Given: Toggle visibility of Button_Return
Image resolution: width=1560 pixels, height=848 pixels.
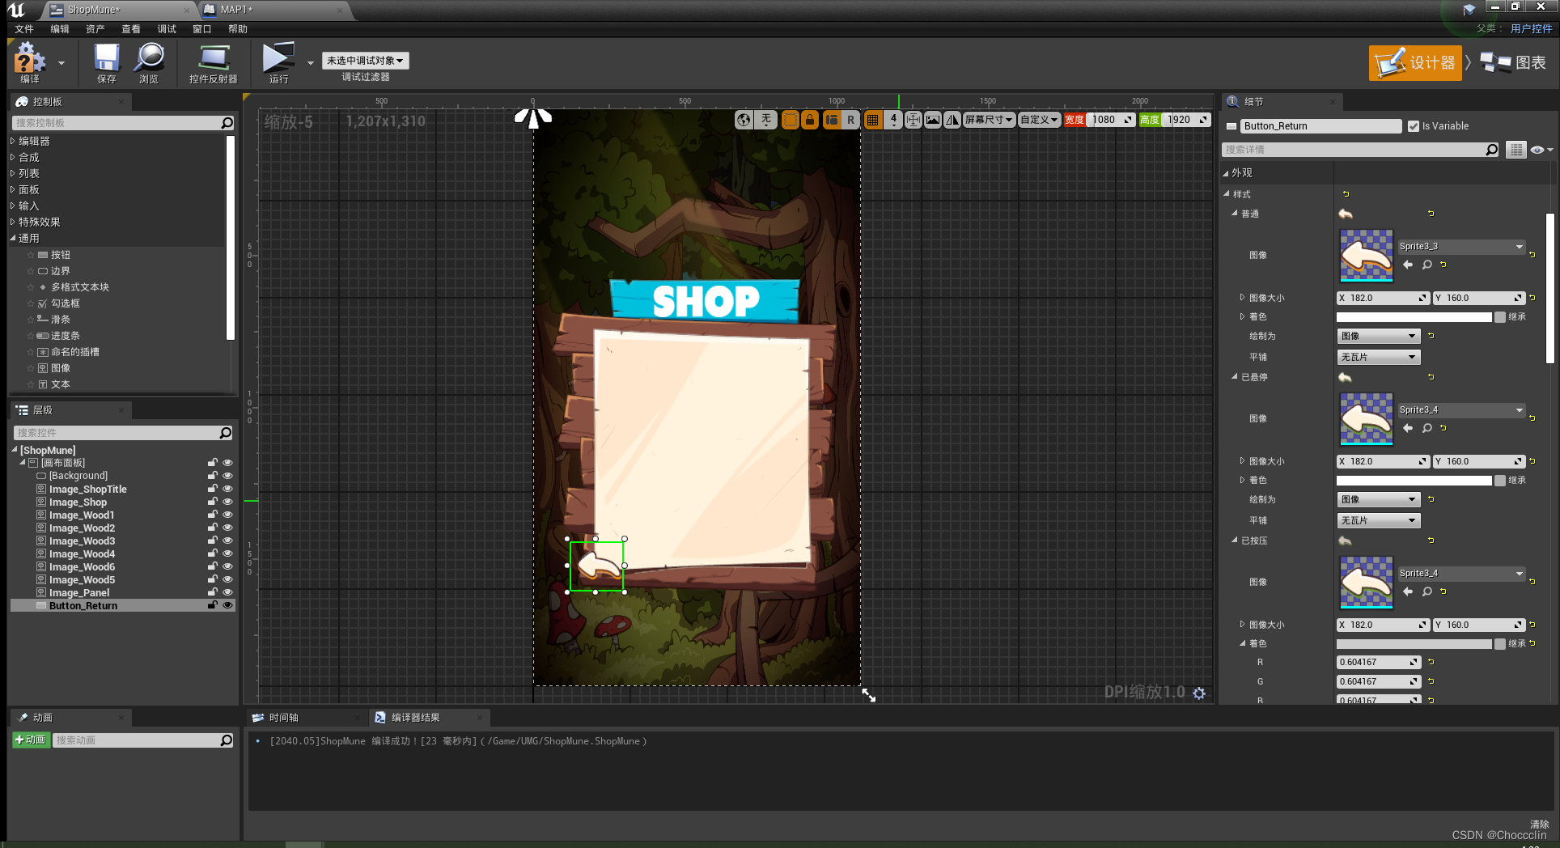Looking at the screenshot, I should [227, 605].
